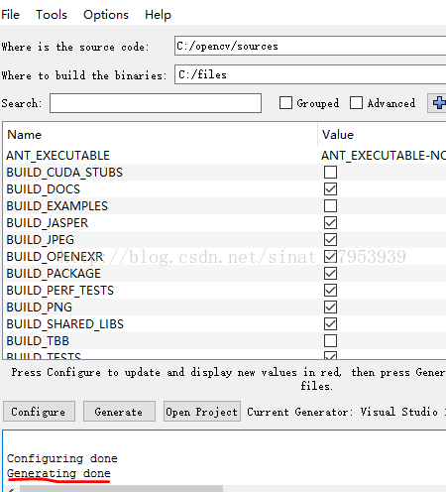Click the build binaries path field
The image size is (446, 492).
310,74
